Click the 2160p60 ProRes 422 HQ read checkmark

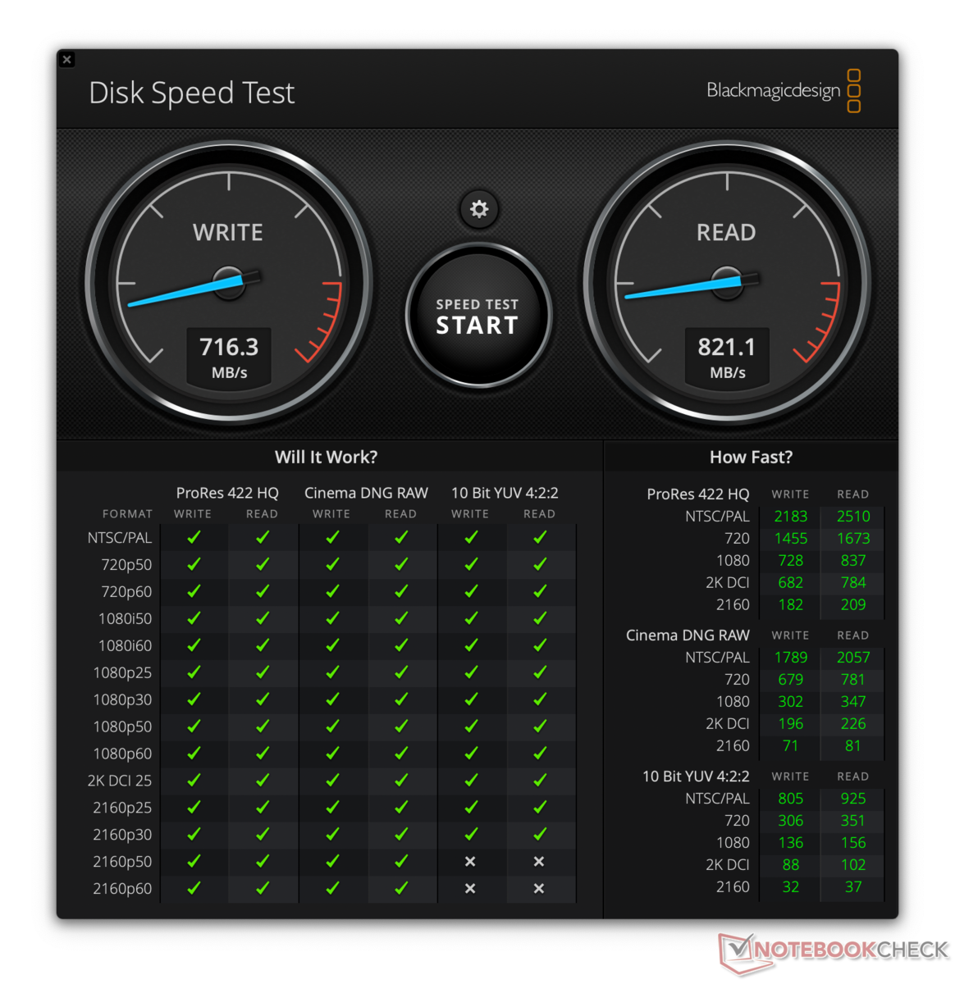tap(263, 888)
